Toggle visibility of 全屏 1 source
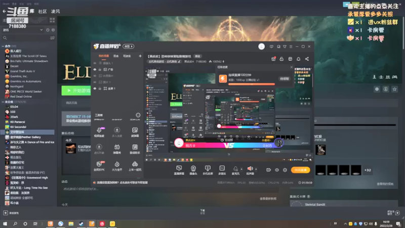This screenshot has width=405, height=228. 95,88
